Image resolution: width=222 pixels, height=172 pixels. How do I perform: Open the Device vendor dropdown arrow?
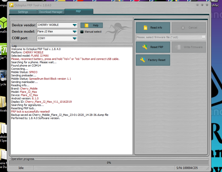point(75,25)
